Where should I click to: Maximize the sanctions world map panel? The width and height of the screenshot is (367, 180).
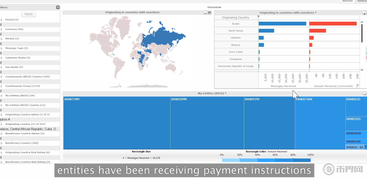click(210, 13)
